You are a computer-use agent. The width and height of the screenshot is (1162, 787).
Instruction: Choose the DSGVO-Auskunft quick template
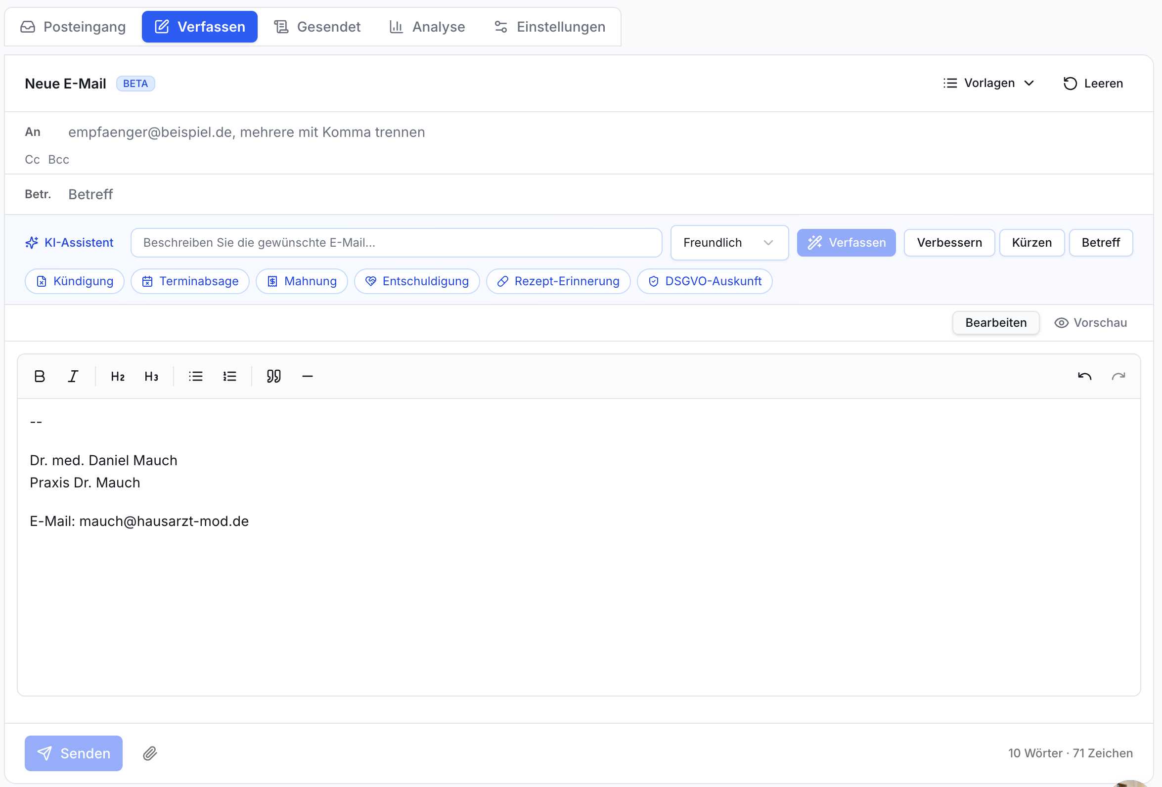pyautogui.click(x=705, y=281)
